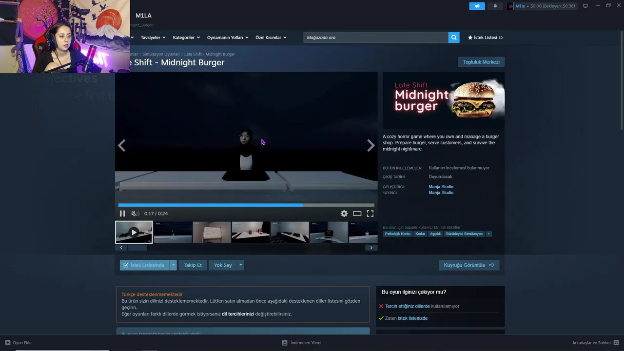Open the Tavsiyeler menu
Screen dimensions: 624x351
[x=153, y=38]
